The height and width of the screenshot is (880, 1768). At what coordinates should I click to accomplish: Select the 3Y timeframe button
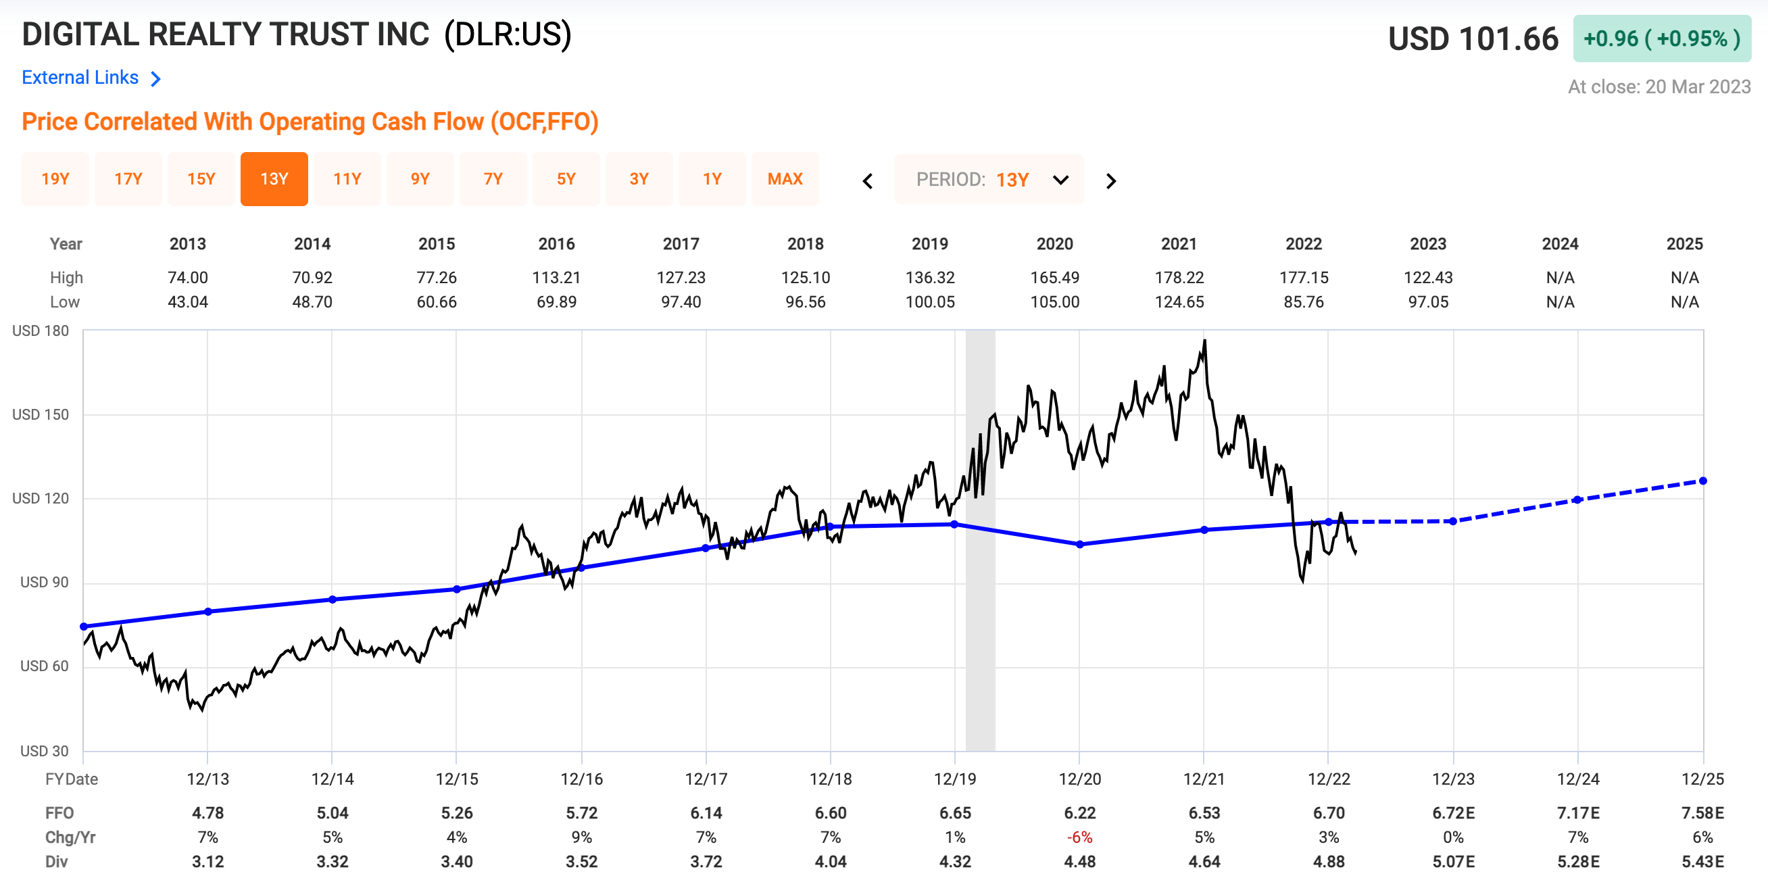tap(639, 178)
